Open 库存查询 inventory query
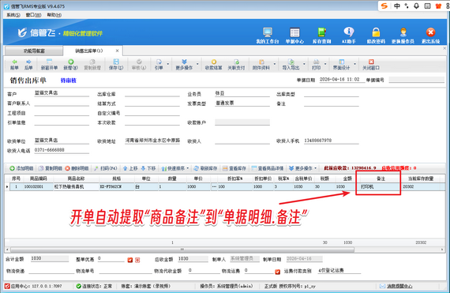 322,36
